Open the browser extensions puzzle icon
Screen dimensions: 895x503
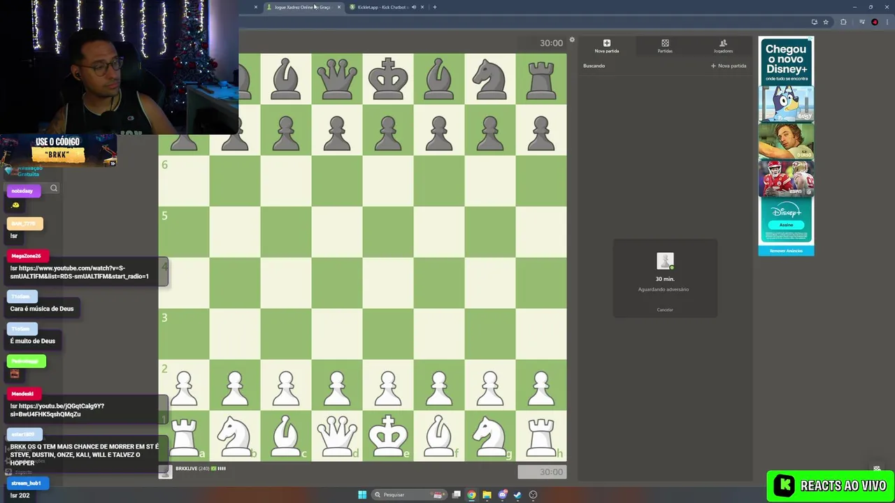coord(843,22)
